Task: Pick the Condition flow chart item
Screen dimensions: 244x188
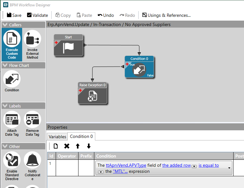Action: 12,81
